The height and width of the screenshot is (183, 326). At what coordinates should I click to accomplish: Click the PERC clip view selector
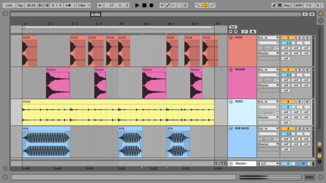pyautogui.click(x=309, y=177)
